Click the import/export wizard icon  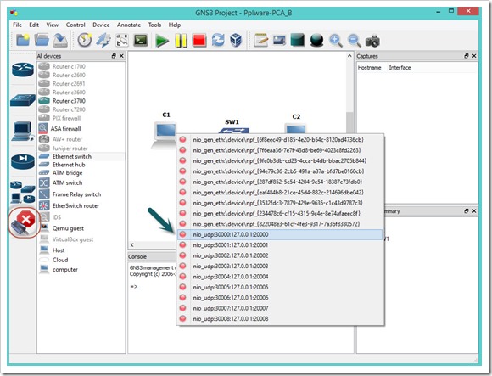click(x=103, y=41)
